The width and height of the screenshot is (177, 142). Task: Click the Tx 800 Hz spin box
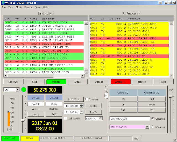[x=74, y=106]
